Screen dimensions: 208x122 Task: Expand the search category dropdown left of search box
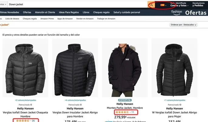pyautogui.click(x=3, y=4)
